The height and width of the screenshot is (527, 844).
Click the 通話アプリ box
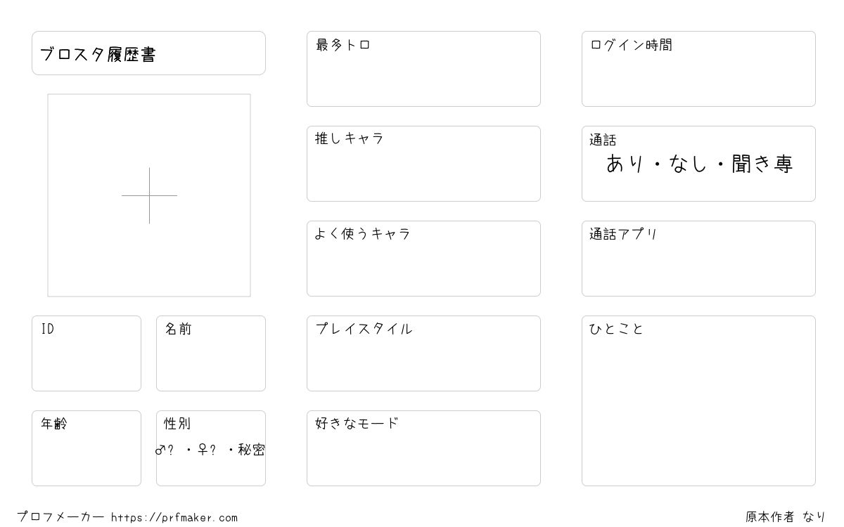click(698, 259)
